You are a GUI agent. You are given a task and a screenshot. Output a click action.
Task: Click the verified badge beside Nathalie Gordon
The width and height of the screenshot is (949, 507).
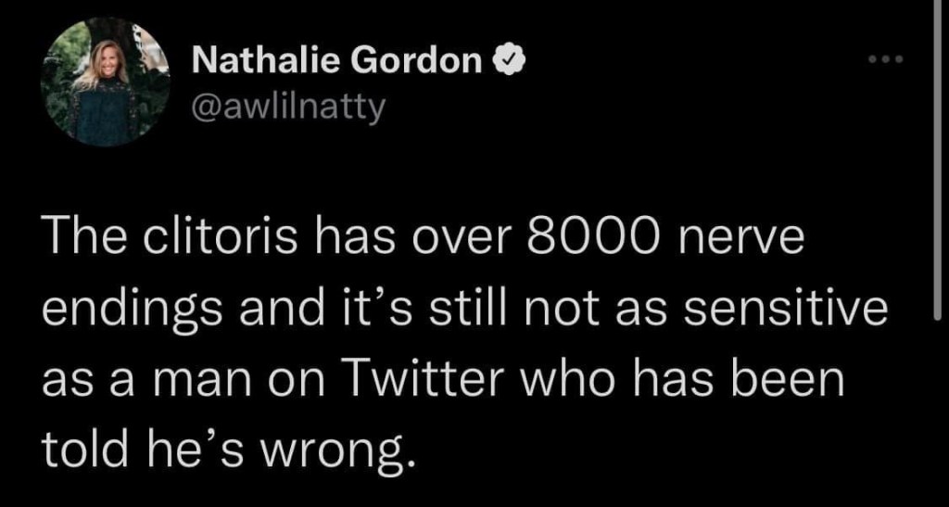click(x=509, y=62)
